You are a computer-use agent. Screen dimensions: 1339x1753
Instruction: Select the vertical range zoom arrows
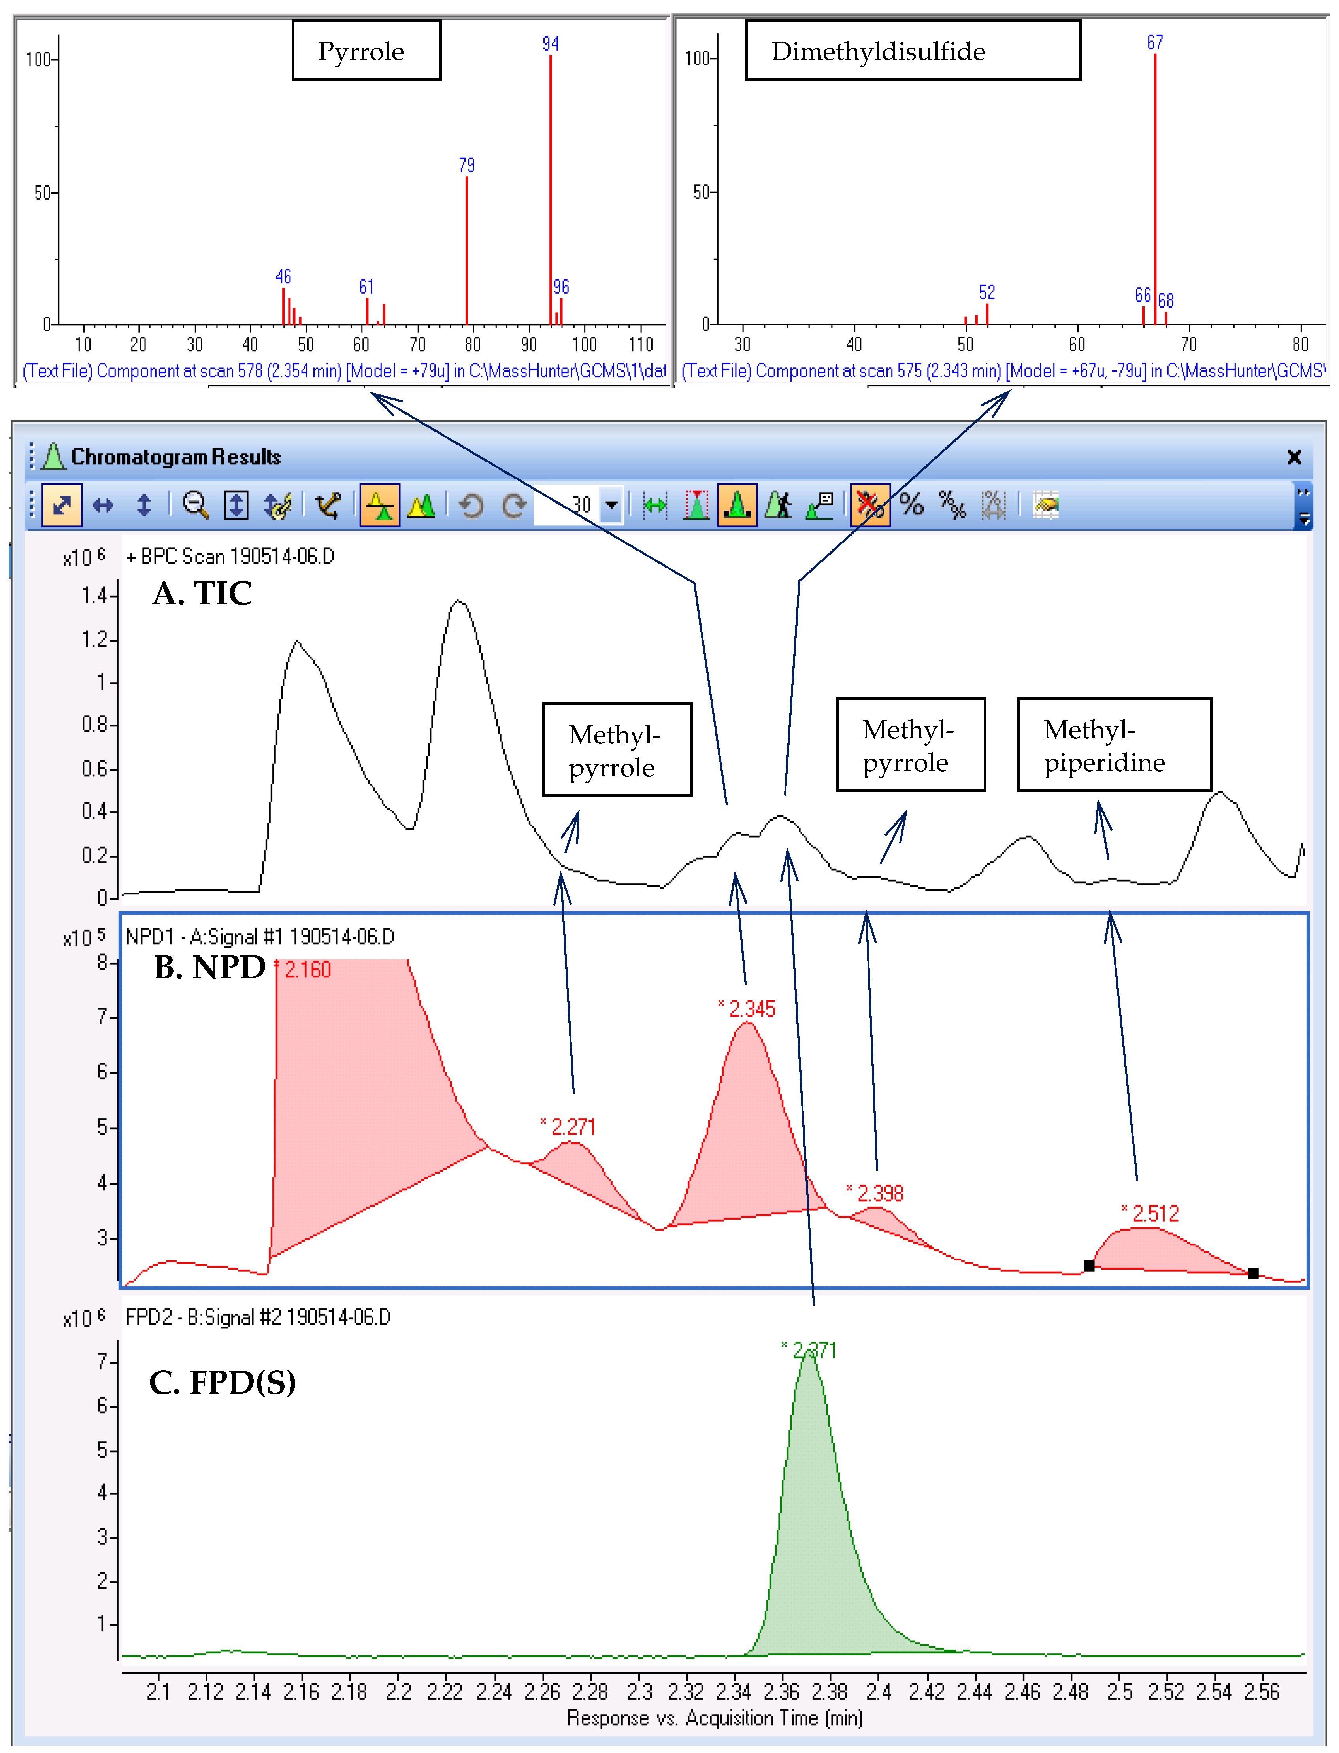coord(143,505)
